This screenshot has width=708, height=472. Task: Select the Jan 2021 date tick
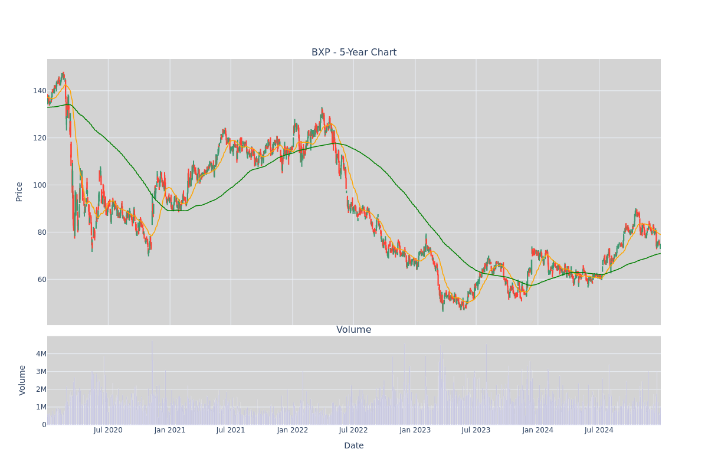(x=170, y=430)
